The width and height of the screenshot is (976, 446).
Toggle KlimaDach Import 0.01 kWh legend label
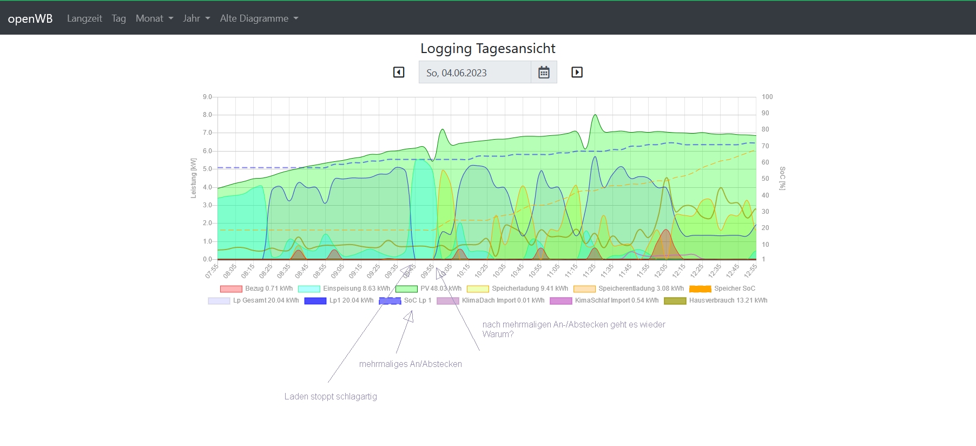(x=503, y=300)
